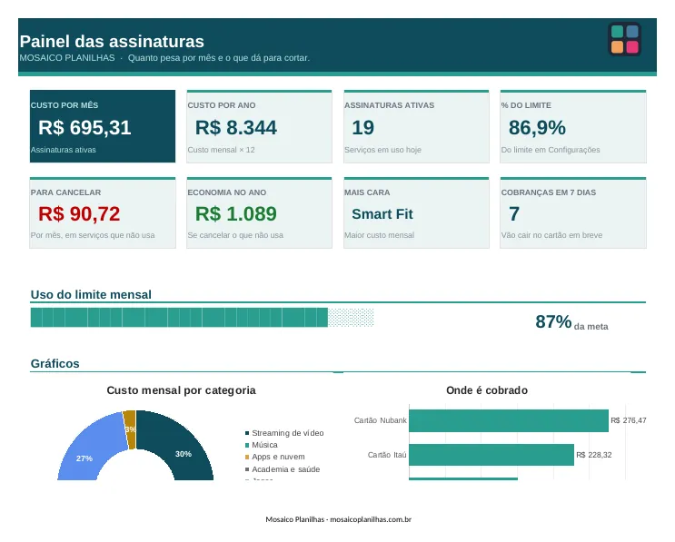The height and width of the screenshot is (542, 675).
Task: Click the Streaming de vídeo legend label
Action: (288, 433)
